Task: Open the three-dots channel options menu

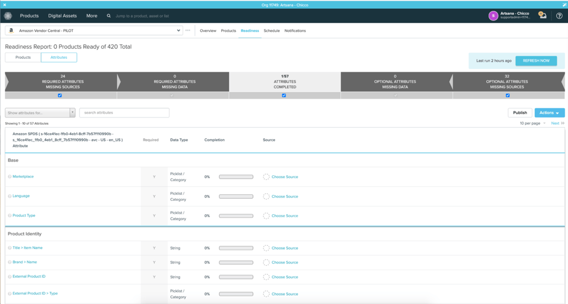Action: pos(187,31)
